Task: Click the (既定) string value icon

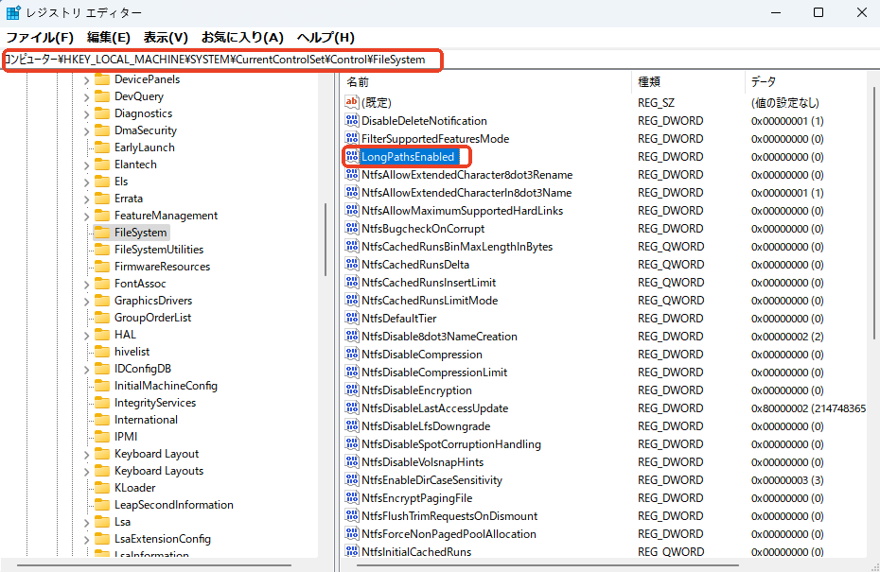Action: (x=352, y=102)
